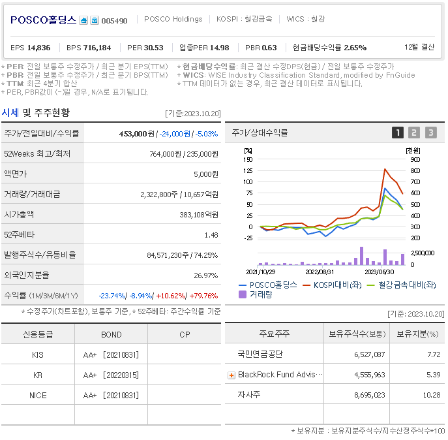The image size is (448, 440).
Task: Expand BlackRock Fund Advisors shareholder row
Action: pos(231,375)
